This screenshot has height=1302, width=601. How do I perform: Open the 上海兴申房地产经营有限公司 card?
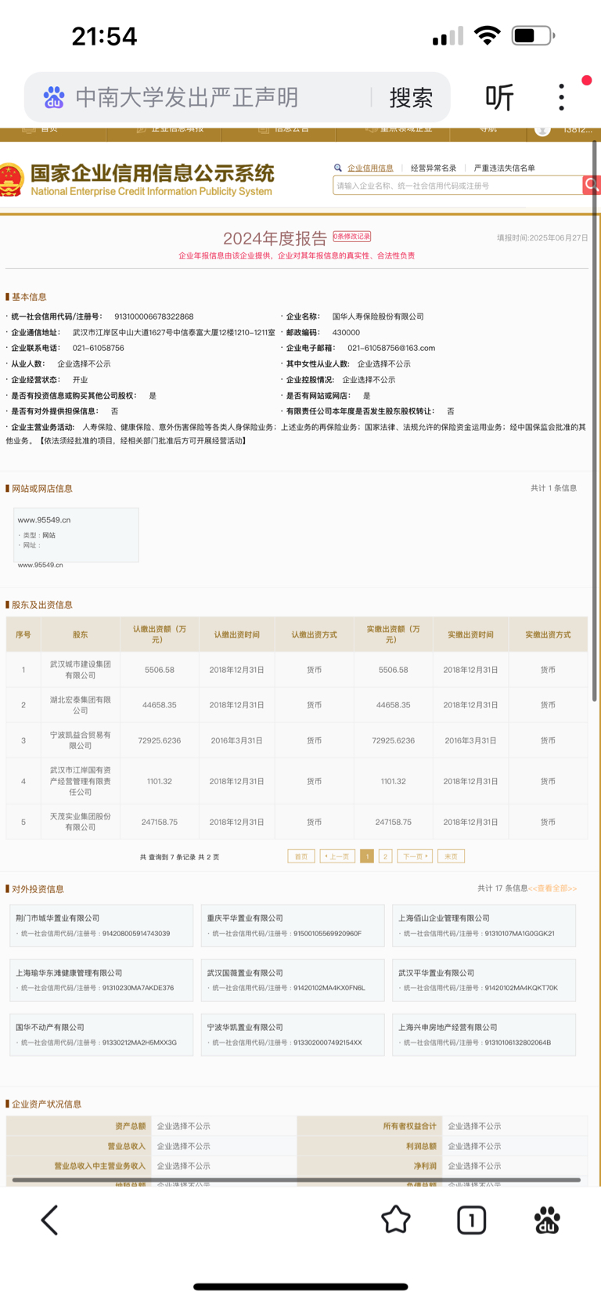pos(484,1034)
